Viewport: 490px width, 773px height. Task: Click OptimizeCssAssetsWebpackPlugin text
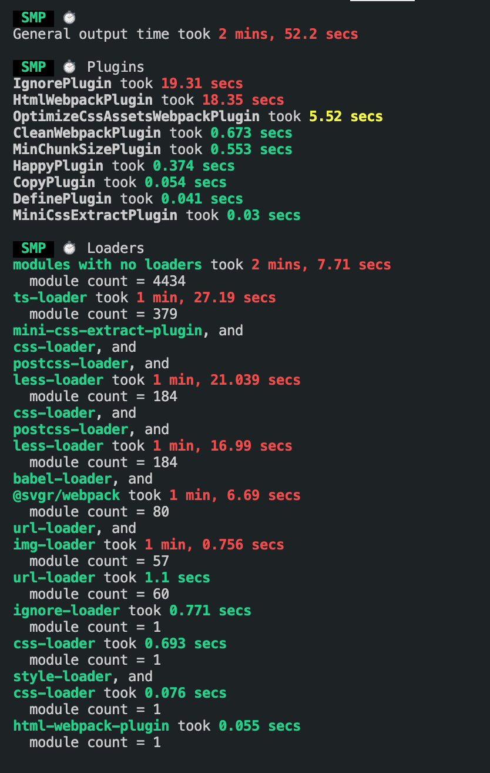(x=136, y=116)
